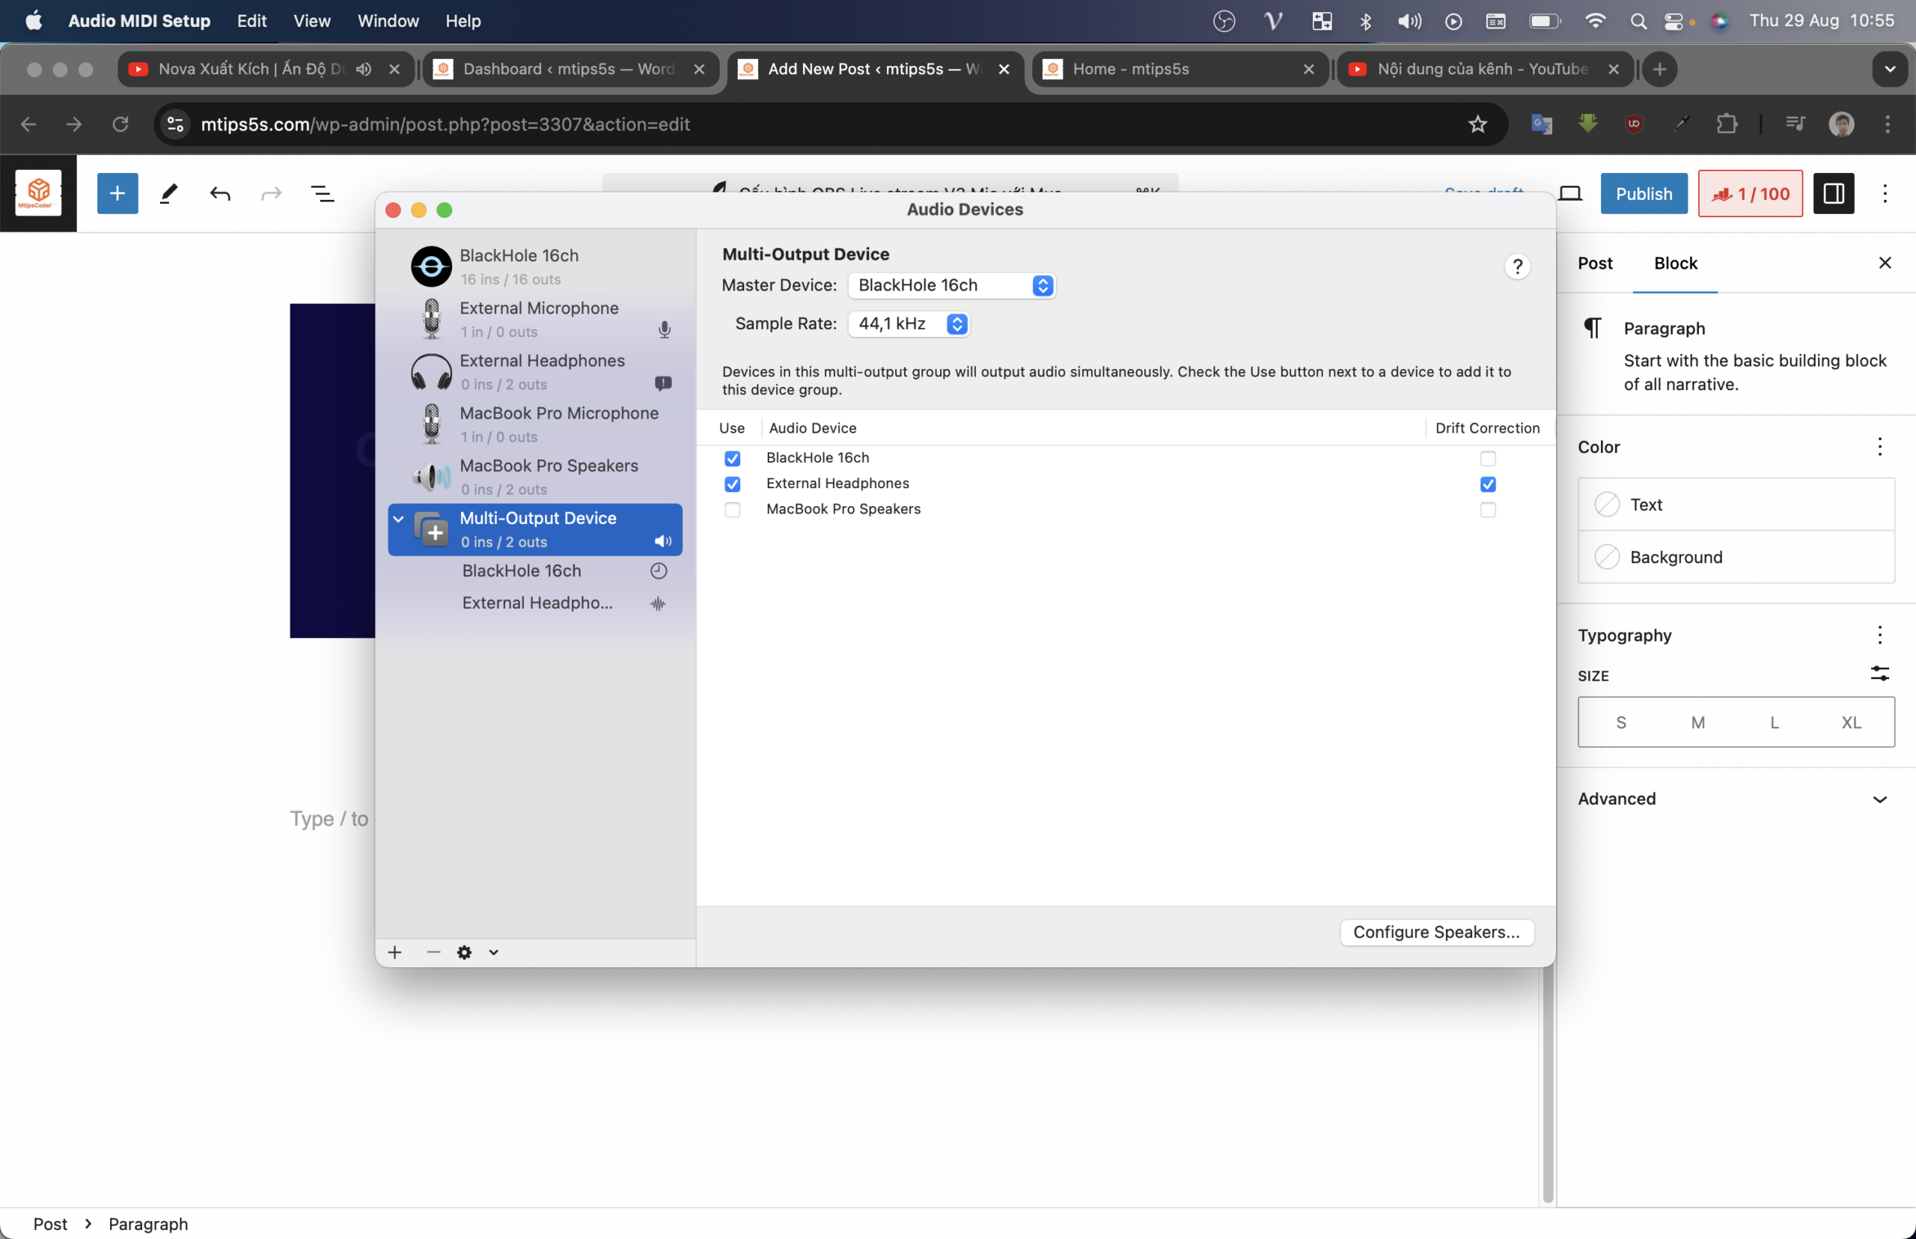The height and width of the screenshot is (1239, 1916).
Task: Open the Edit menu
Action: coord(251,21)
